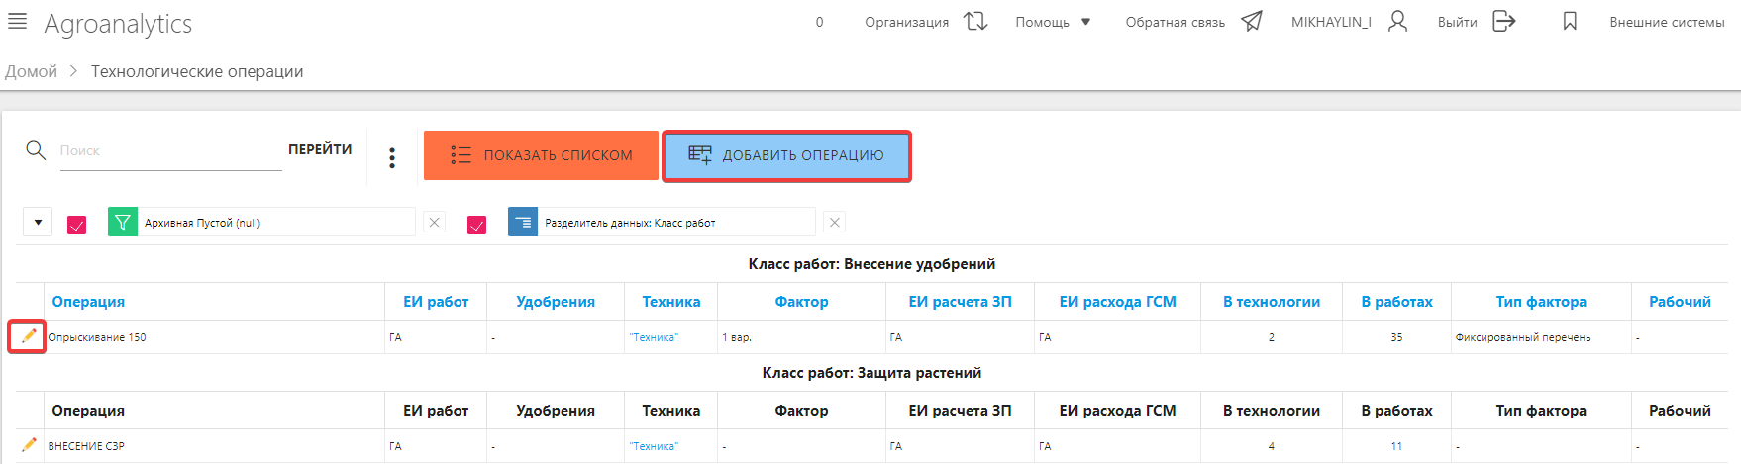
Task: Click the search magnifier icon
Action: pos(36,150)
